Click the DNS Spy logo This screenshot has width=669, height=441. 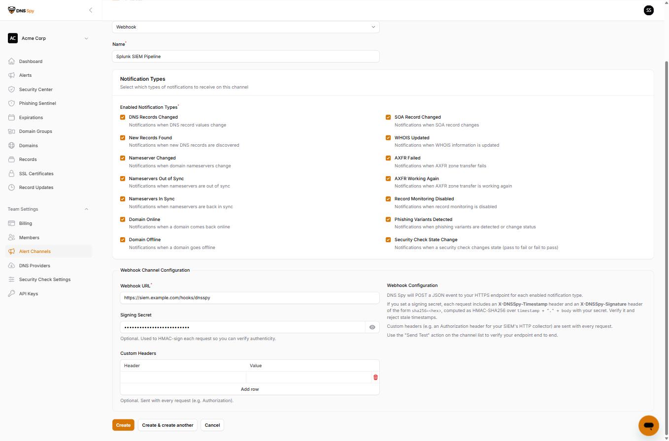21,10
